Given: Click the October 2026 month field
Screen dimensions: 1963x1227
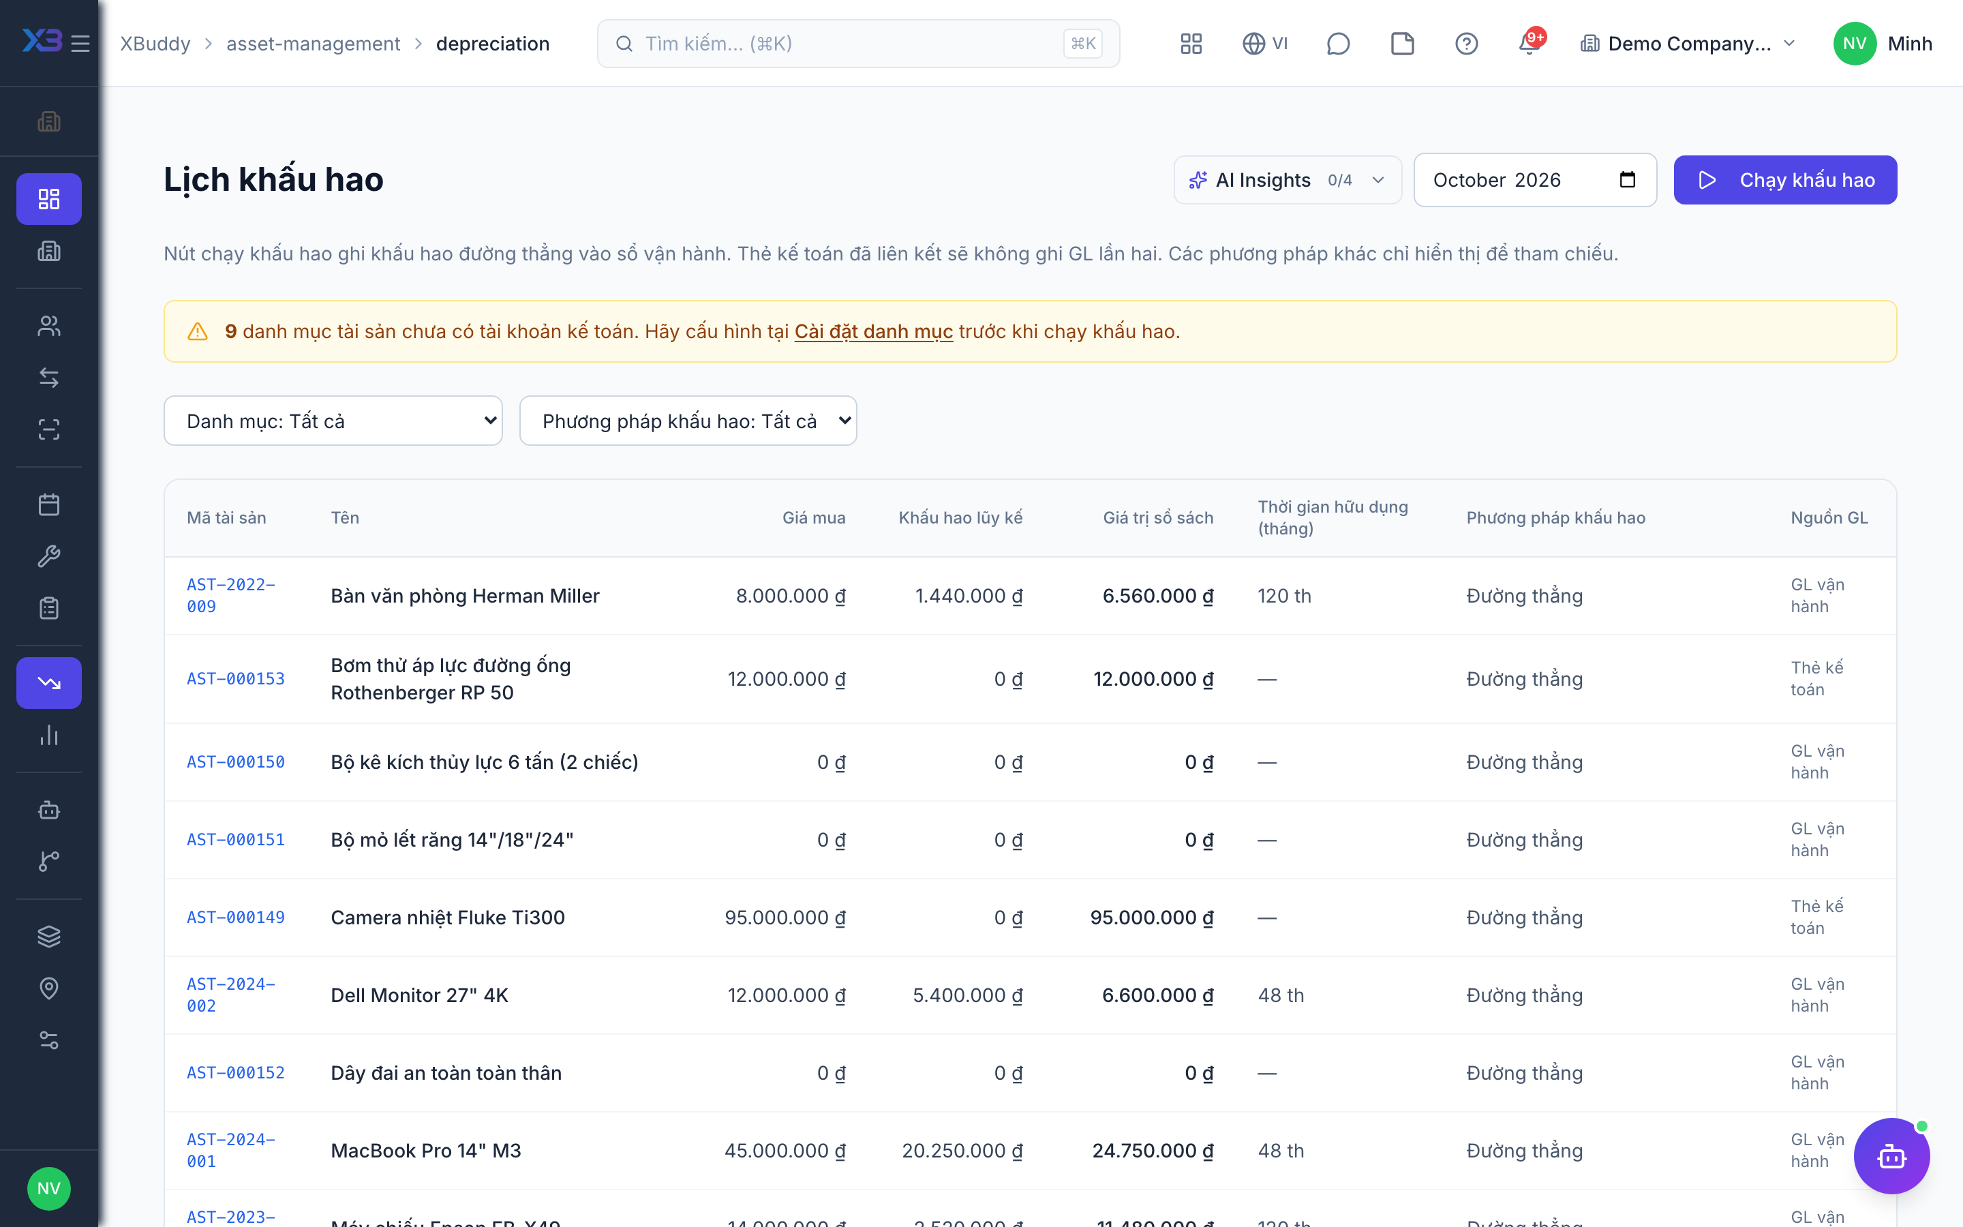Looking at the screenshot, I should pos(1535,180).
